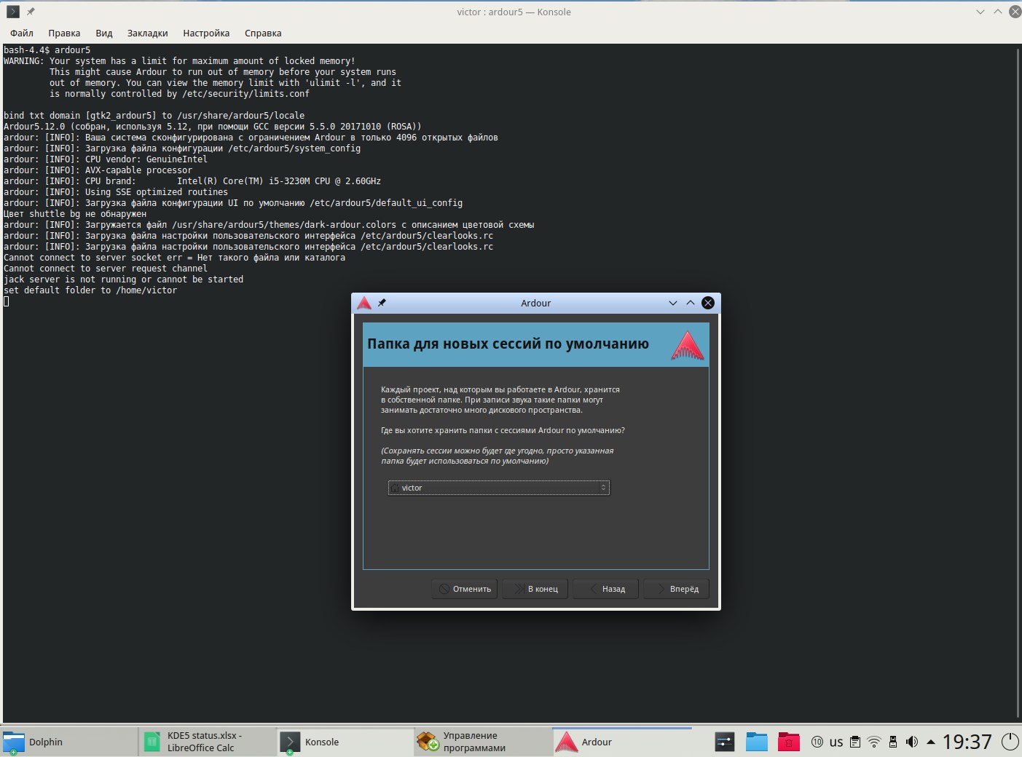The image size is (1022, 757).
Task: Open the blue folder icon in the panel
Action: tap(757, 742)
